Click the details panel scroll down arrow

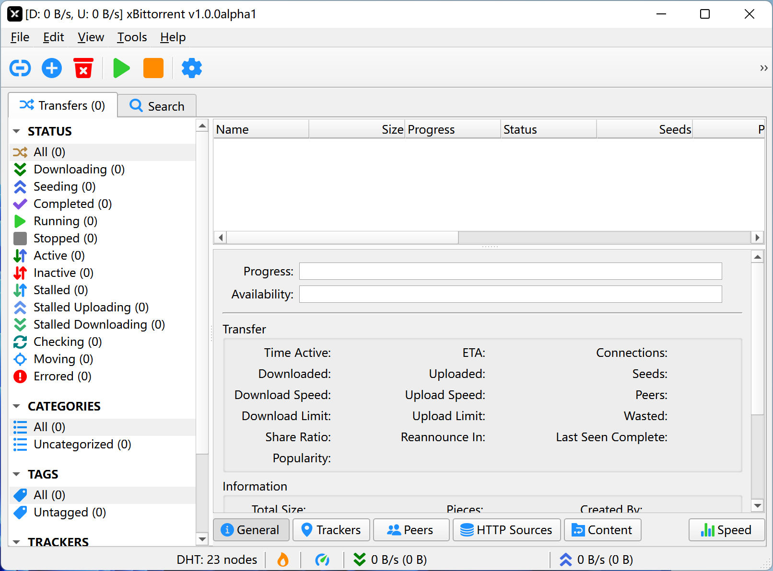tap(758, 505)
